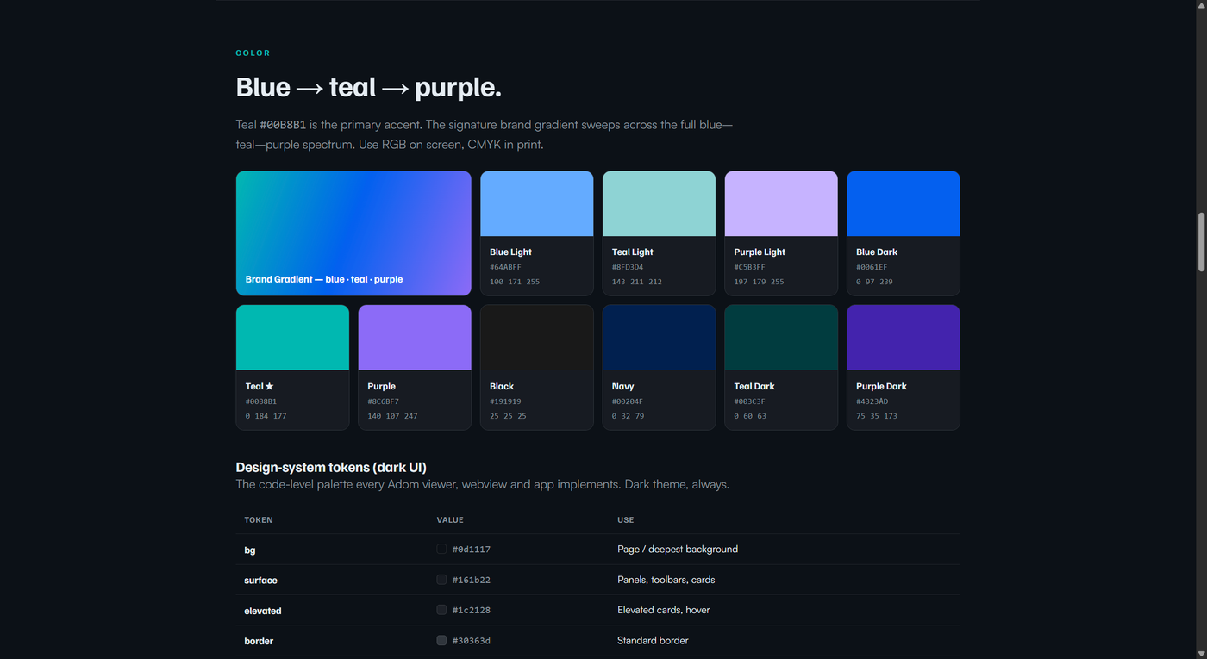The image size is (1207, 659).
Task: Click 'Panels, toolbars, cards' use text
Action: pos(666,580)
